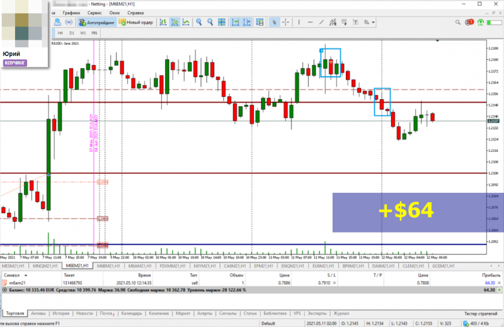This screenshot has height=327, width=504.
Task: Click the Время column header
Action: (x=144, y=275)
